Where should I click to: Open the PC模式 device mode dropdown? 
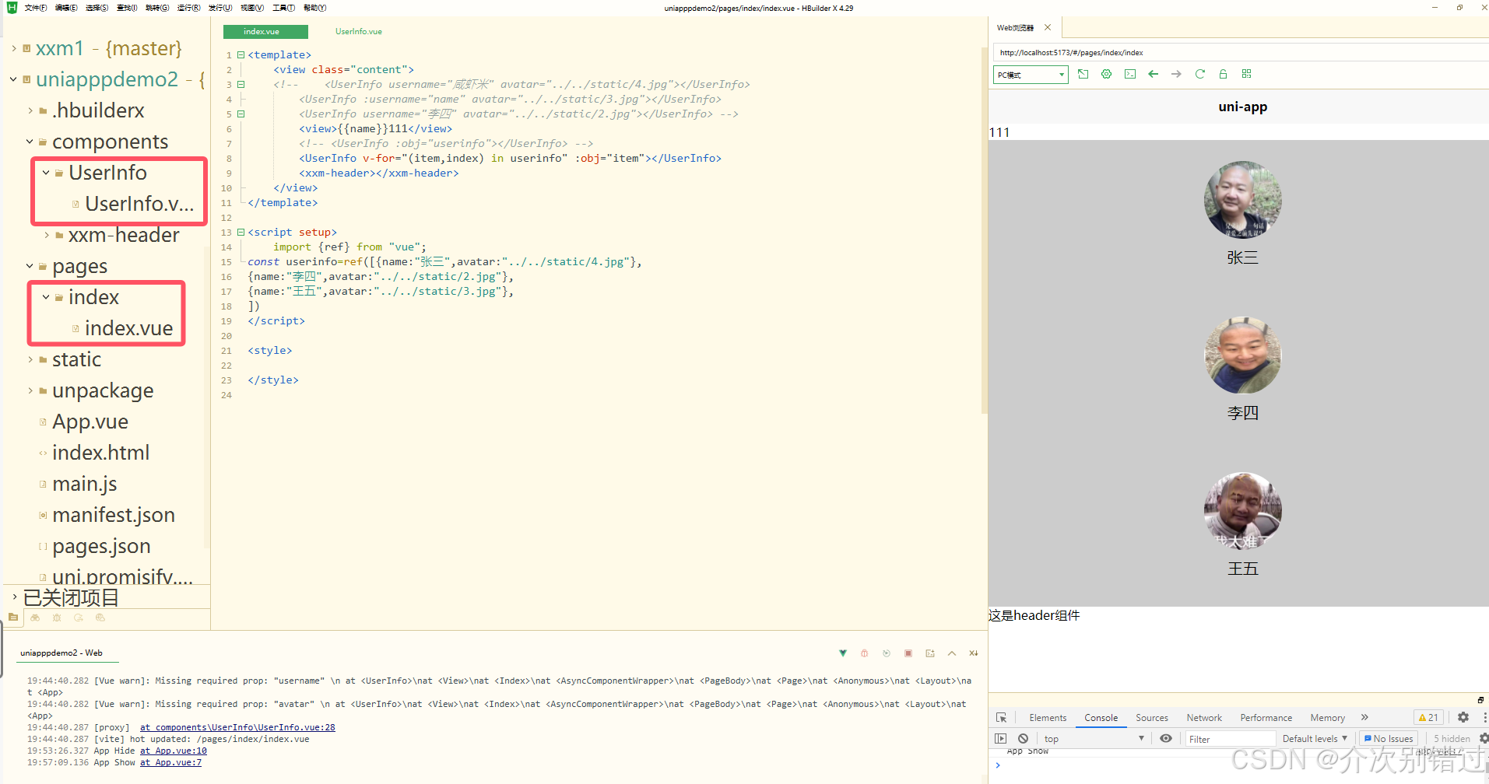coord(1031,75)
